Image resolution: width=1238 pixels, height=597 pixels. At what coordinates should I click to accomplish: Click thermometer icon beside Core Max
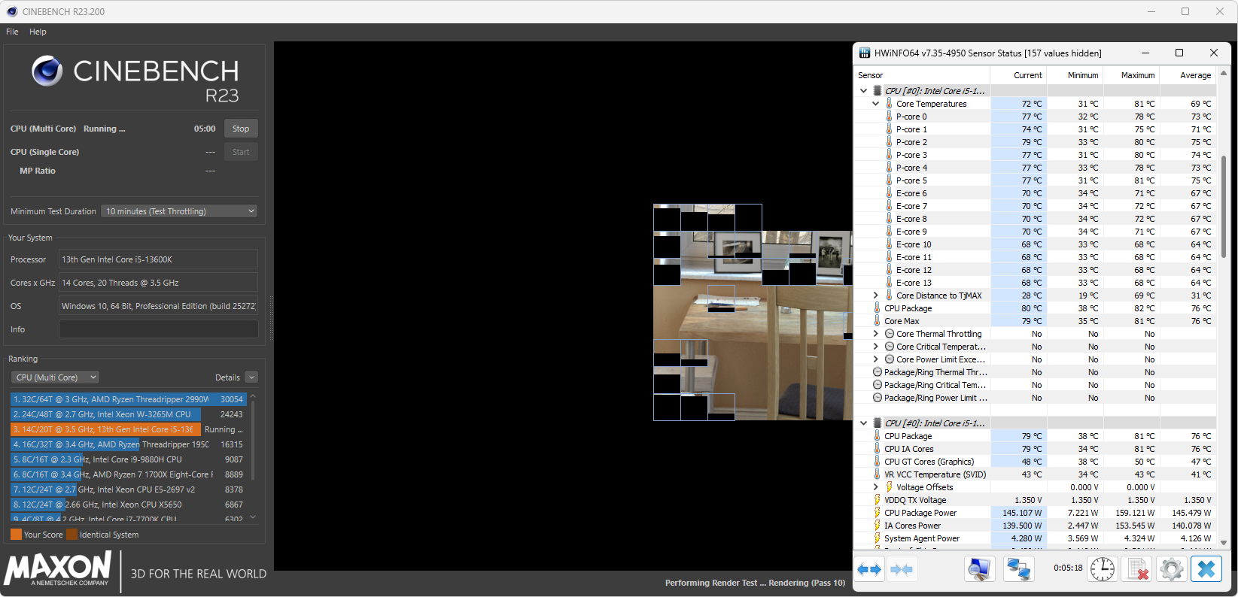(x=877, y=321)
